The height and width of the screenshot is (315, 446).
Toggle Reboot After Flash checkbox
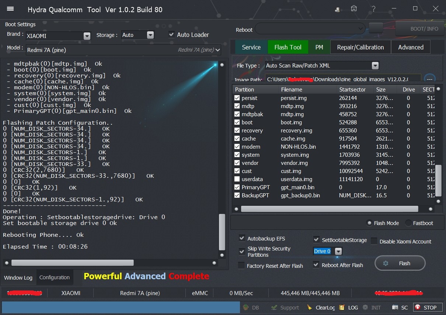pyautogui.click(x=316, y=265)
